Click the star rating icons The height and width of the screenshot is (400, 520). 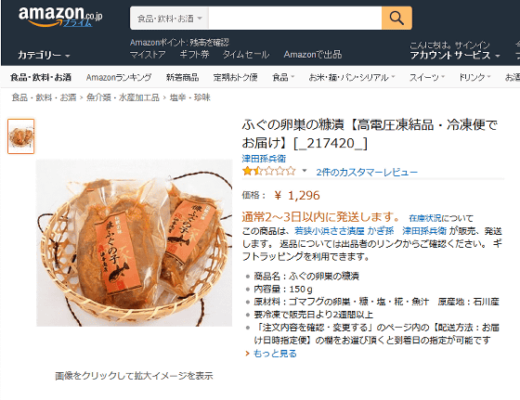click(x=269, y=172)
